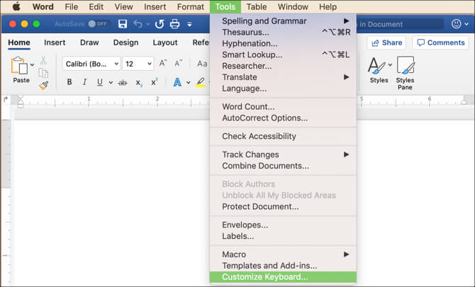Select Check Accessibility menu item

click(283, 136)
